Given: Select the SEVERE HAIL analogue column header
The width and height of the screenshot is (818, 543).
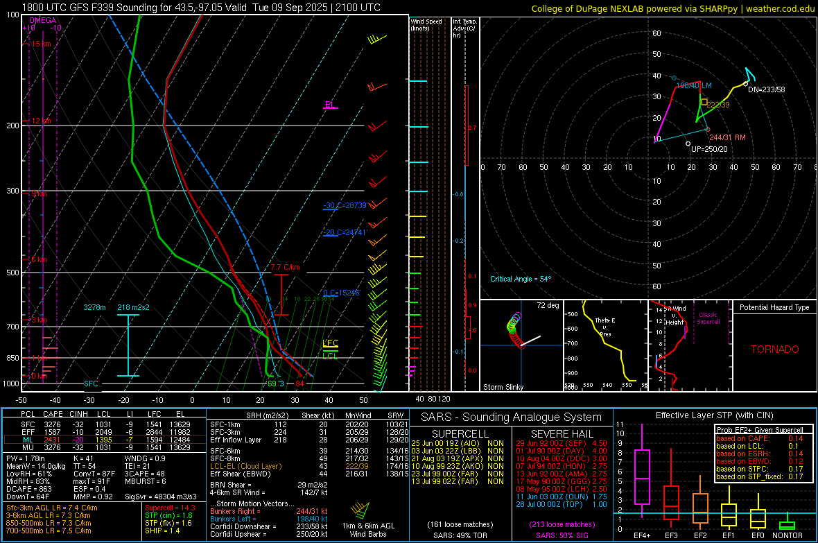Looking at the screenshot, I should tap(562, 434).
